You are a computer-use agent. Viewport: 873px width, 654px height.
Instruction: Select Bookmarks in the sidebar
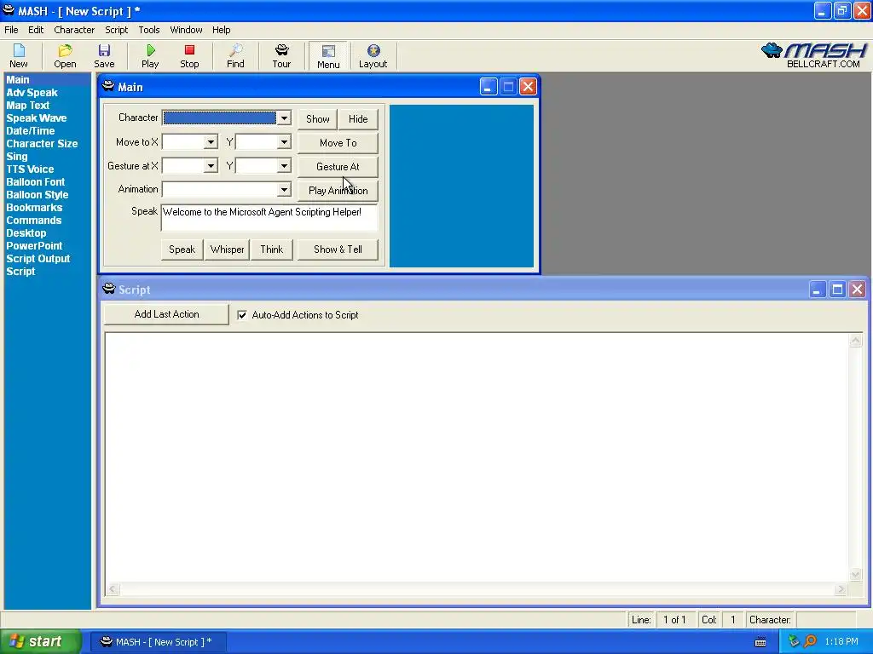[x=34, y=208]
